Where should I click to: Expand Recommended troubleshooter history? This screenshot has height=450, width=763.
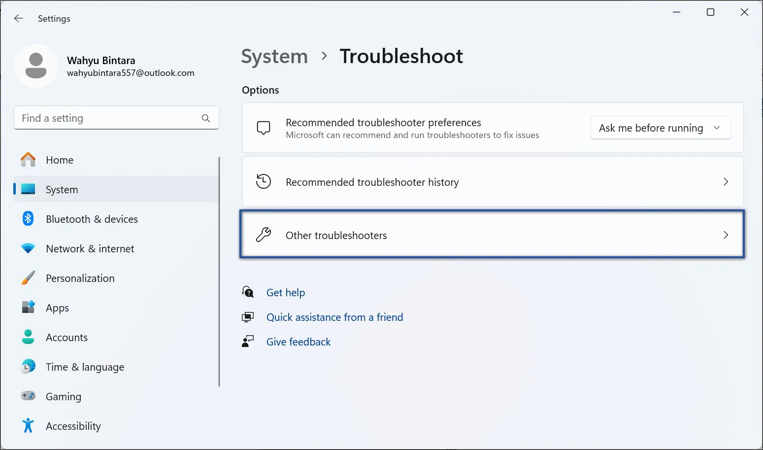coord(493,182)
